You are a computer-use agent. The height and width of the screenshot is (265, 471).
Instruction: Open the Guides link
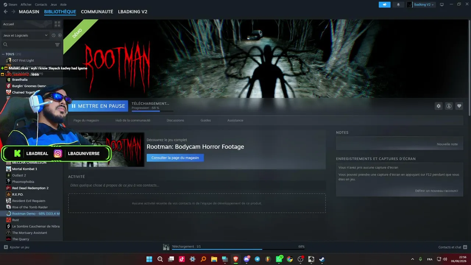(206, 120)
